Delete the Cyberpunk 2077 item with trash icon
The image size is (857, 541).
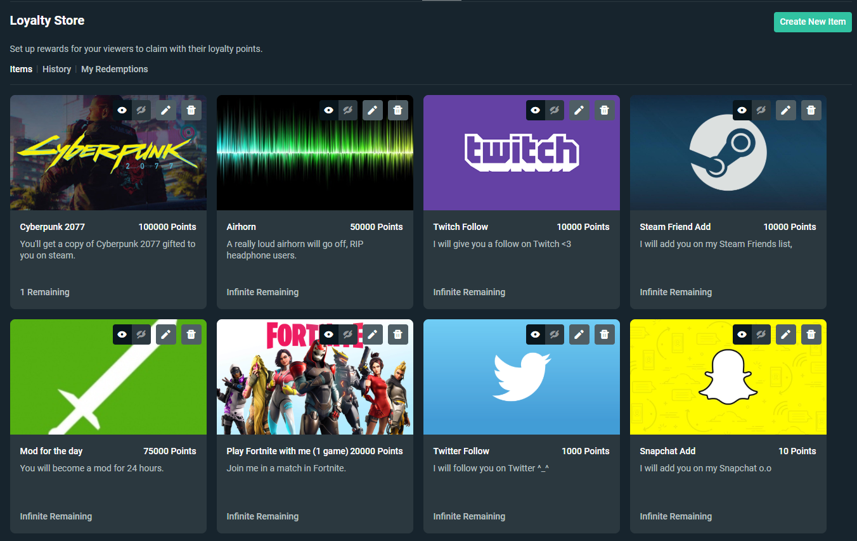click(191, 110)
